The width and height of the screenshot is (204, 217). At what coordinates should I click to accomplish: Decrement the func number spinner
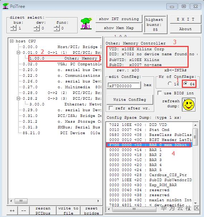[x=57, y=29]
